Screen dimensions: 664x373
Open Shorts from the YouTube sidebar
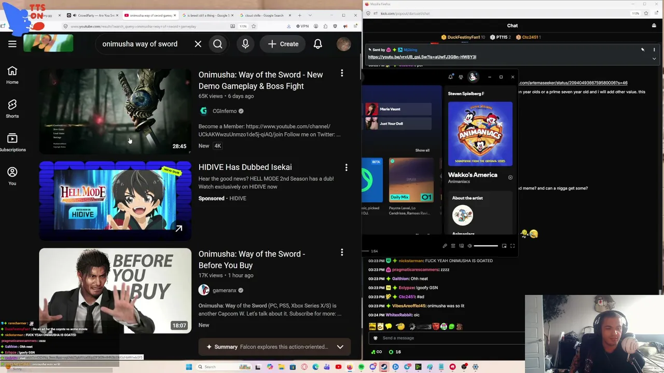tap(12, 109)
